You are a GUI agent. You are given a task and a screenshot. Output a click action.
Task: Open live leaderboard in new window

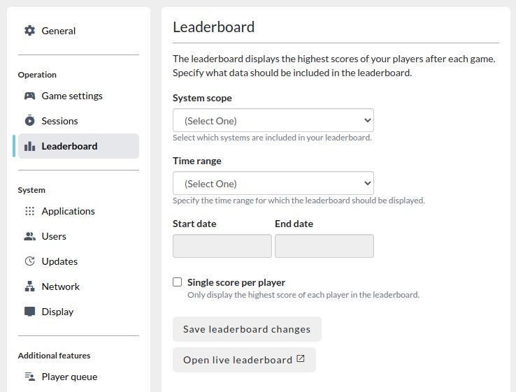point(244,360)
